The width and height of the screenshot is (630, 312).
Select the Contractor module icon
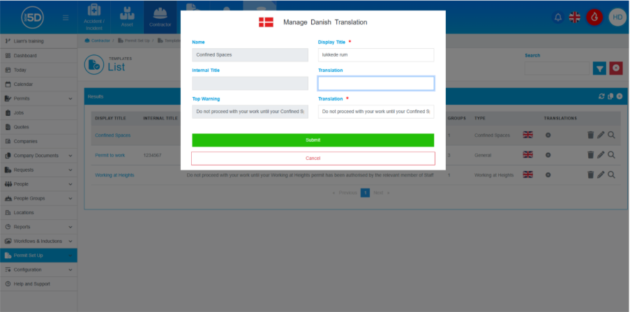(x=160, y=17)
